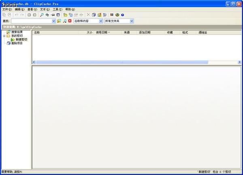
Task: Collapse the 我的剪切 tree folder
Action: click(4, 36)
